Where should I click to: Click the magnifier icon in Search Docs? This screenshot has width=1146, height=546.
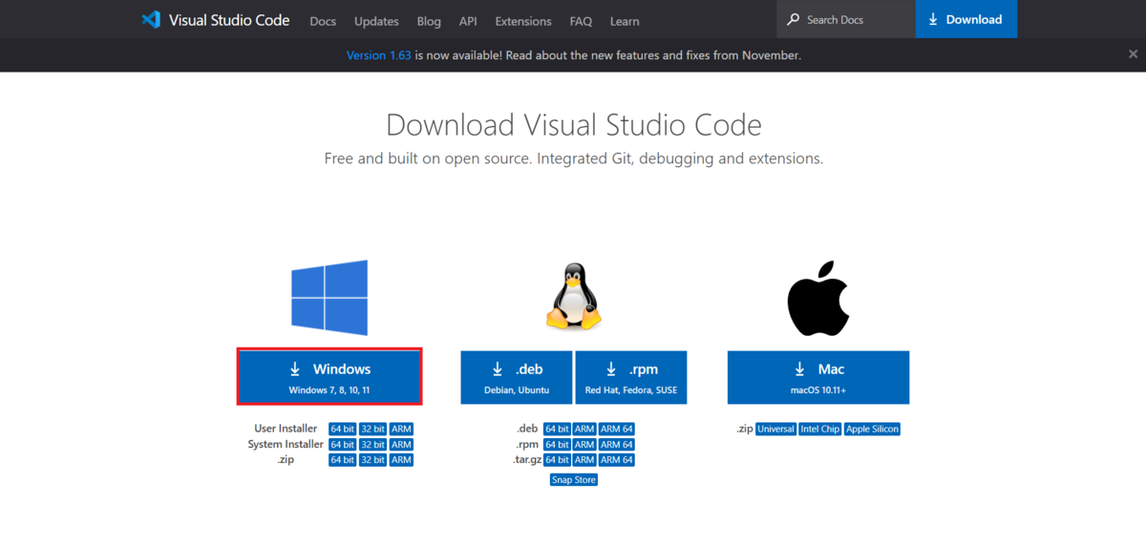[794, 19]
